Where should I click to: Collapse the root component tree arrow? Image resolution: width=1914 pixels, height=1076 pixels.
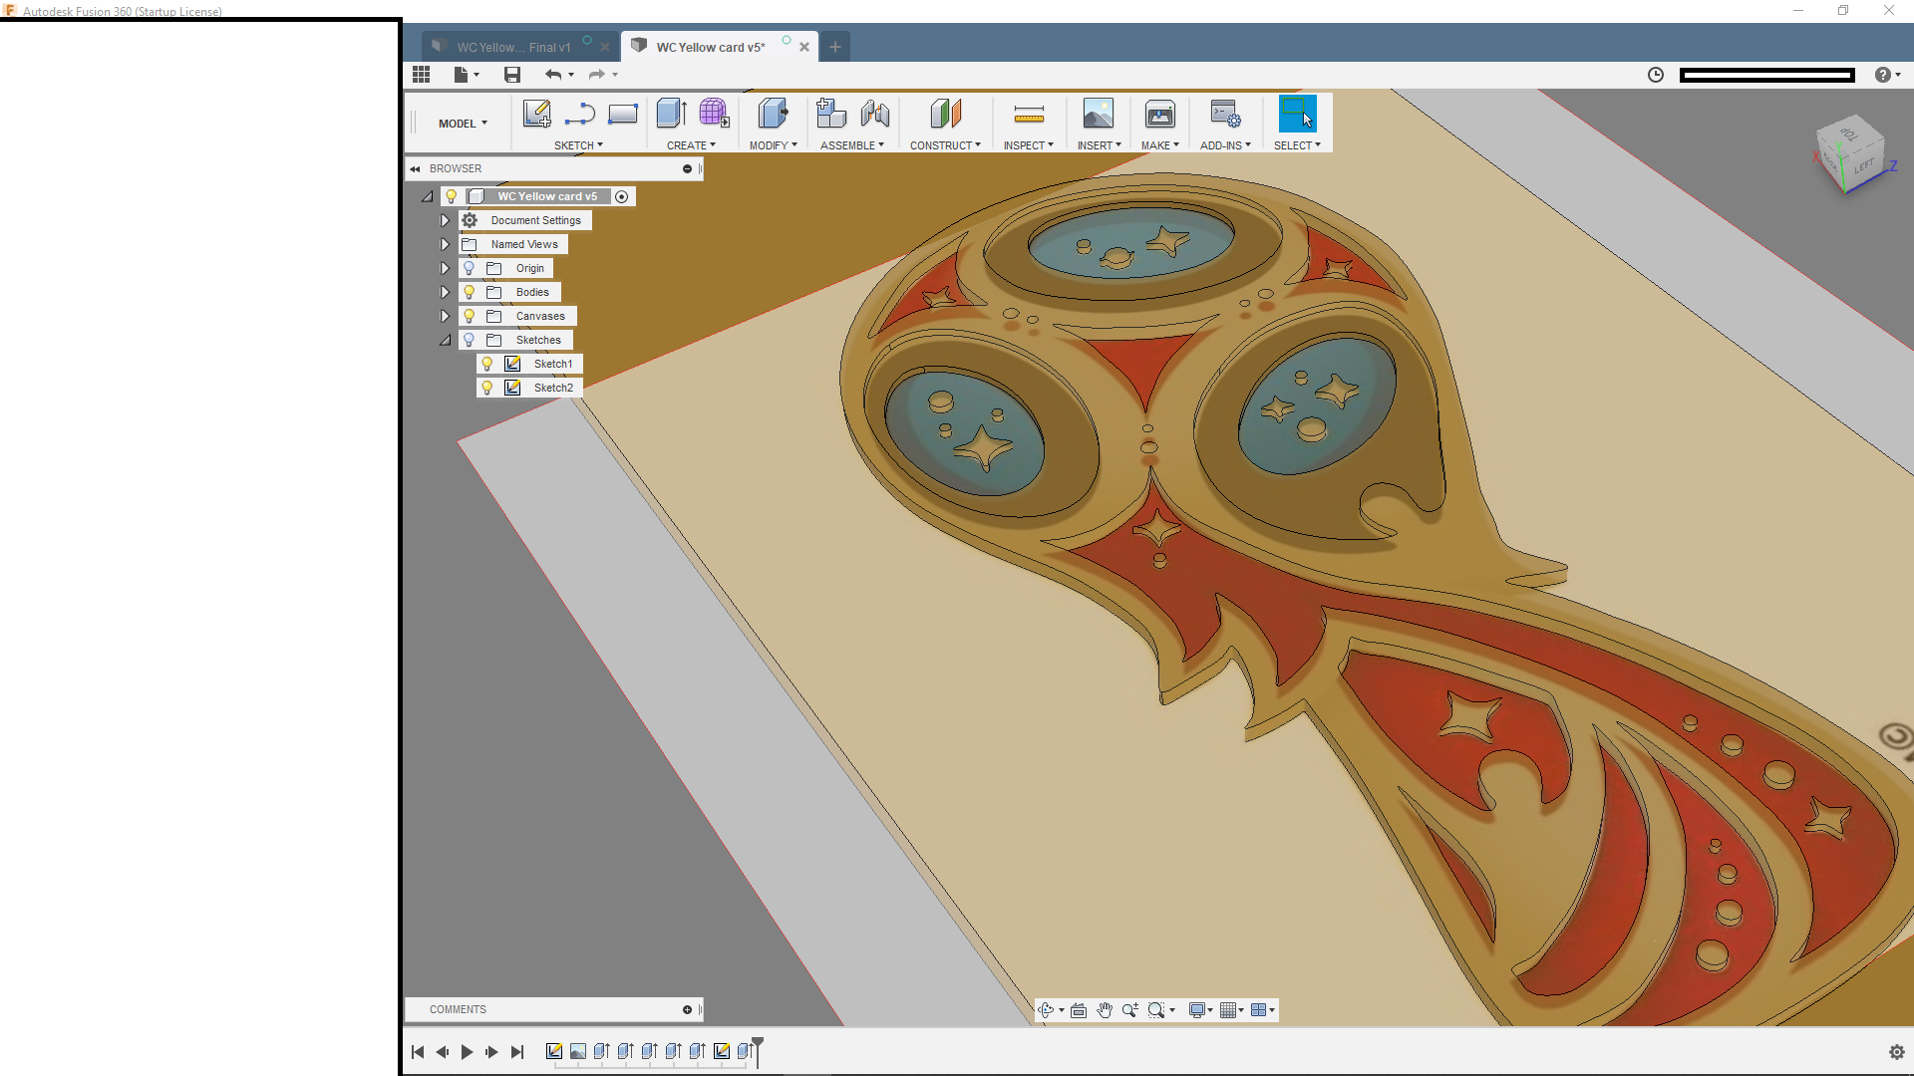(x=427, y=196)
